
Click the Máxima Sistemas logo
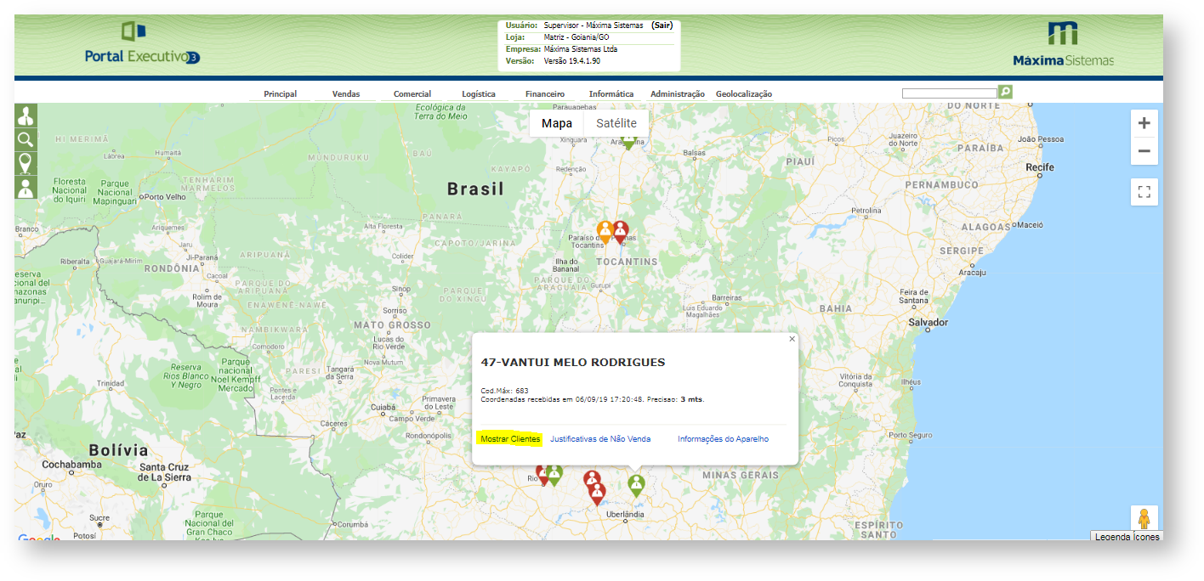(x=1063, y=44)
